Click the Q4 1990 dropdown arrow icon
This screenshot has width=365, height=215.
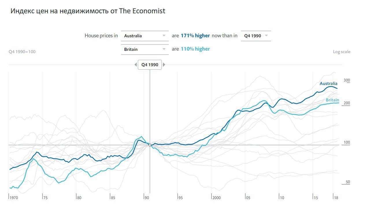266,36
